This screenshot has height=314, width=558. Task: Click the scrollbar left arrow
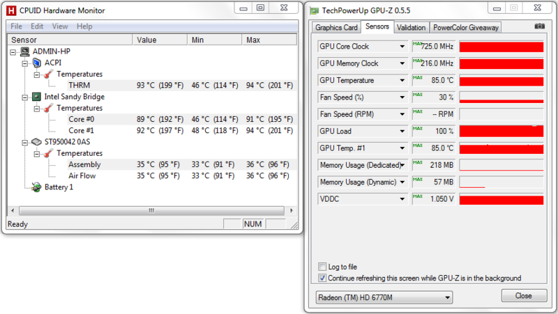[13, 211]
